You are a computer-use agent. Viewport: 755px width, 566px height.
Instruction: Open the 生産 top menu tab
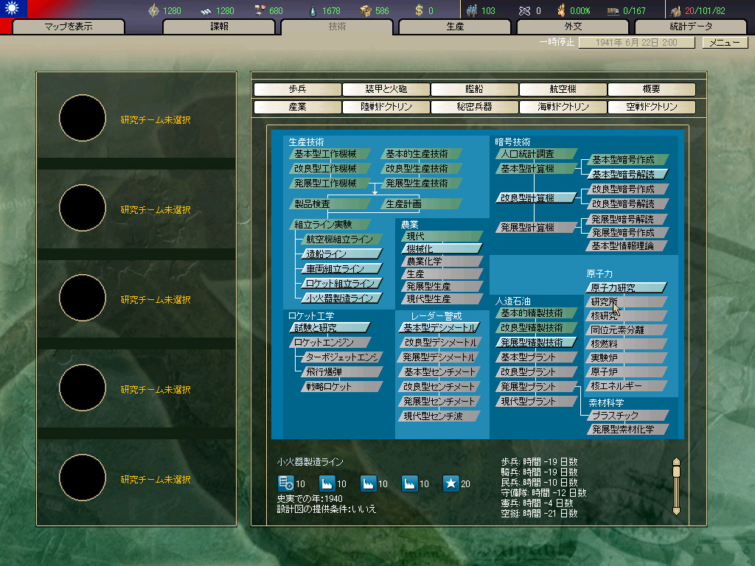455,27
